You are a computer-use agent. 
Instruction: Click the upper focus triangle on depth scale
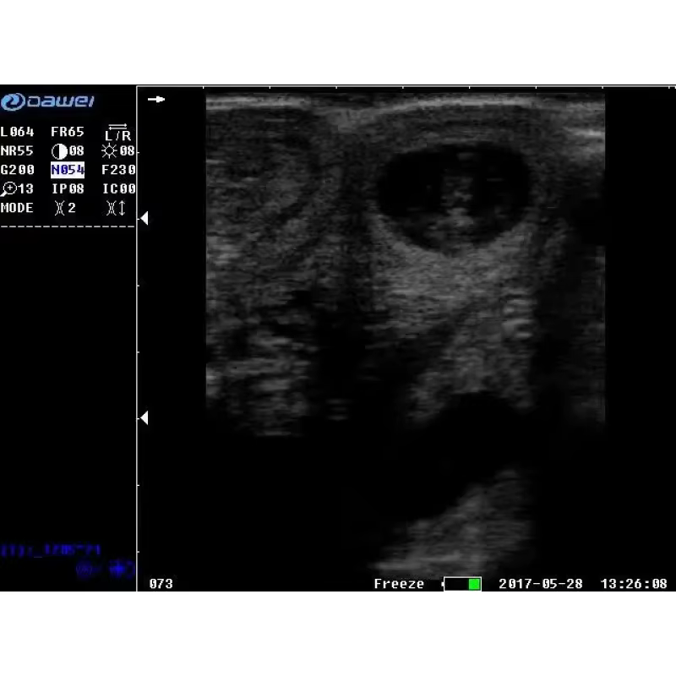pos(144,218)
